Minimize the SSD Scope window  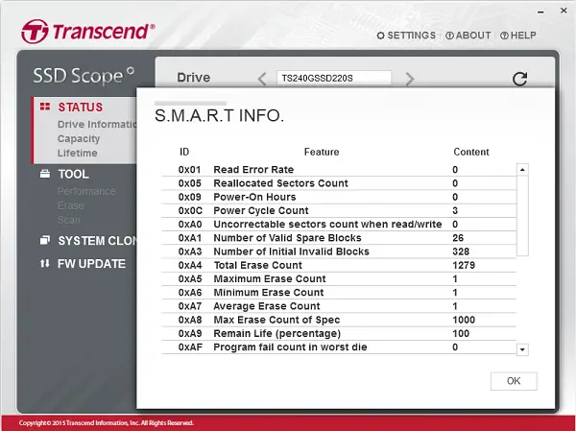pos(540,12)
